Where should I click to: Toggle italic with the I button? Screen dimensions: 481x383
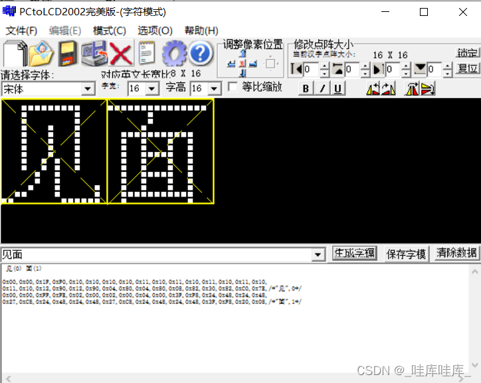tap(322, 88)
